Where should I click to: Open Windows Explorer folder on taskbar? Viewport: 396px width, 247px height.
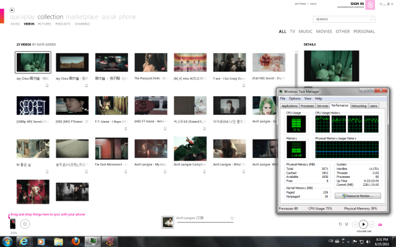tap(58, 241)
